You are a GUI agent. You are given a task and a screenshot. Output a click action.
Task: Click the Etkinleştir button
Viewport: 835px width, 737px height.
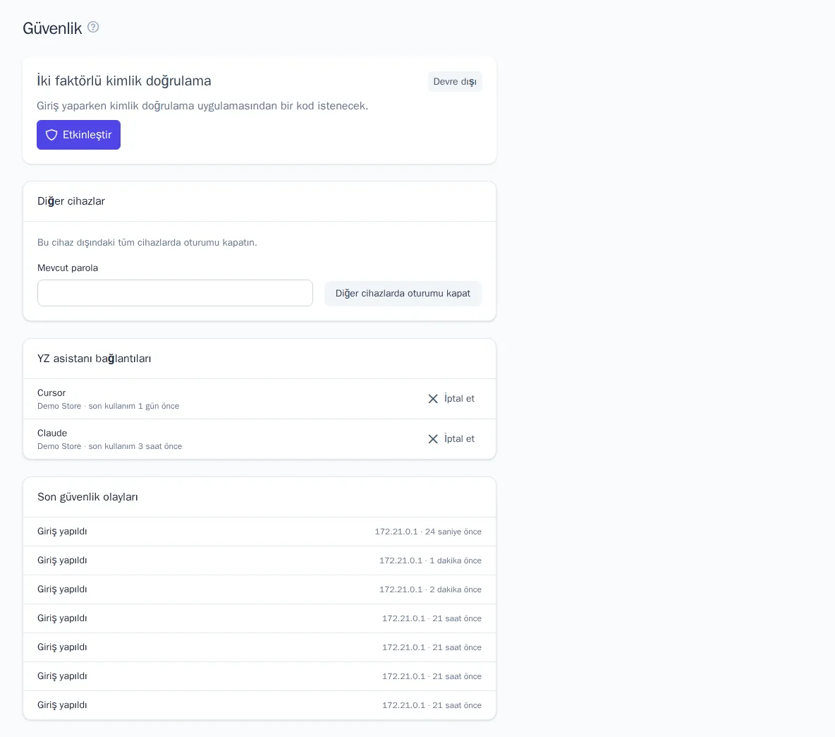pyautogui.click(x=78, y=135)
